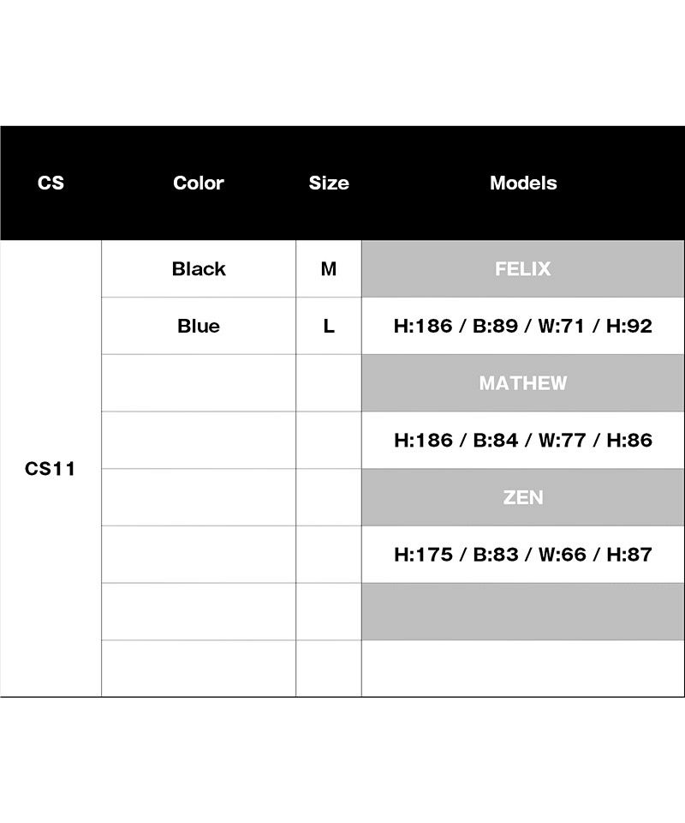Select the MATHEW model name cell
The height and width of the screenshot is (823, 685).
pos(522,383)
